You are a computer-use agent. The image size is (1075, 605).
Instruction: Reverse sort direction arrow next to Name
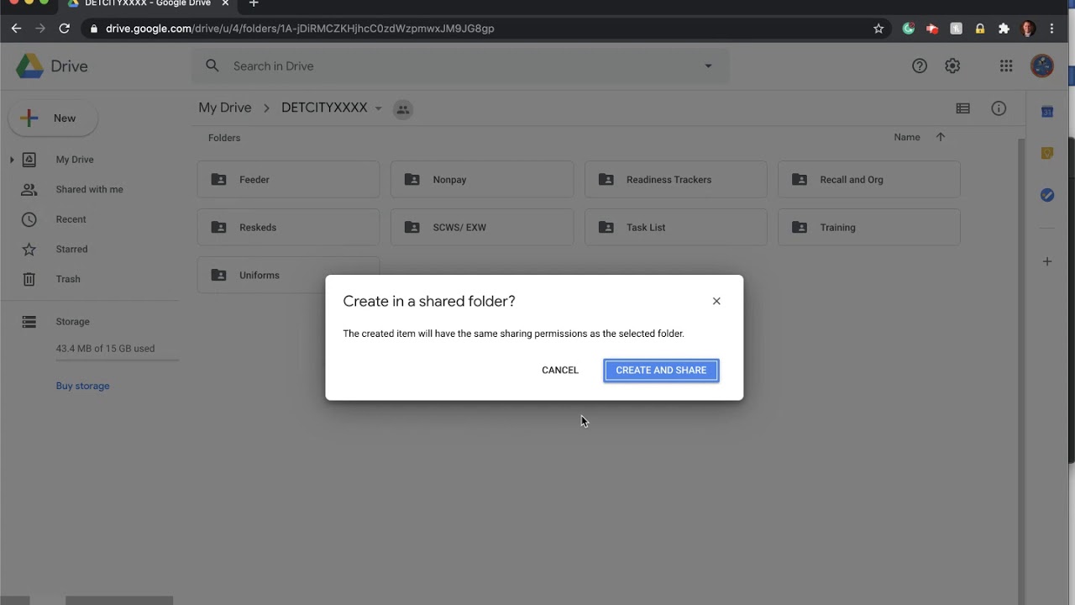tap(941, 137)
